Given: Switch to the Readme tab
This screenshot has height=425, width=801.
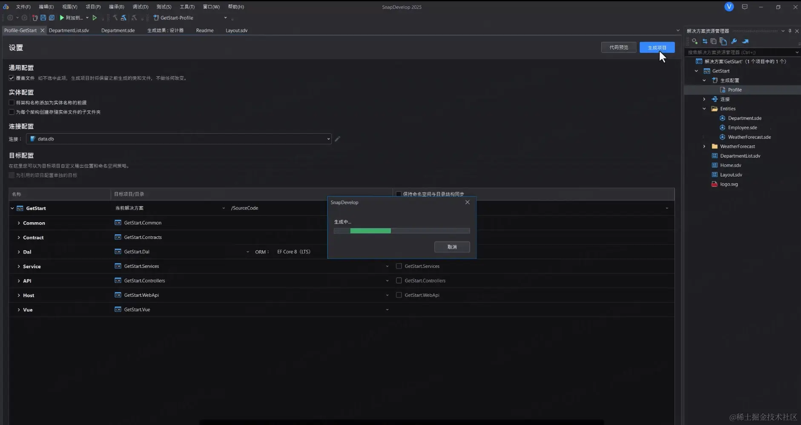Looking at the screenshot, I should (x=204, y=30).
